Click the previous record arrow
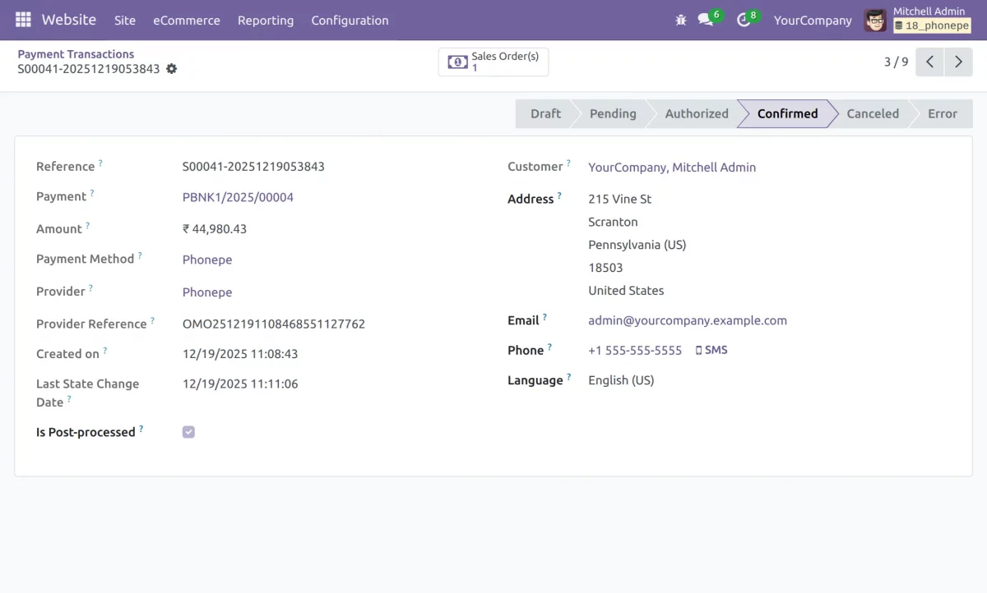Image resolution: width=987 pixels, height=593 pixels. [x=929, y=61]
